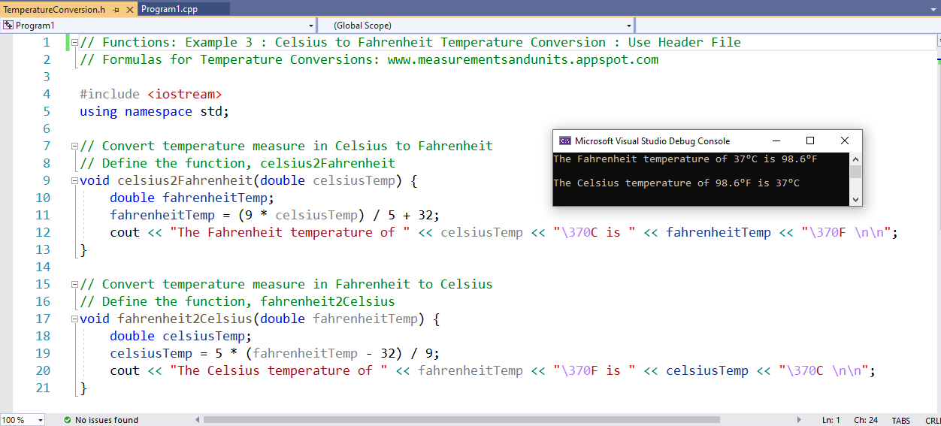This screenshot has height=426, width=941.
Task: Click the <iostream> header on line 4
Action: point(185,94)
